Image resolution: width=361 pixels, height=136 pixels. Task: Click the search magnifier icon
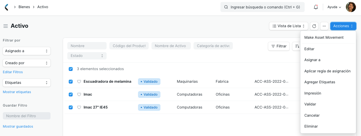click(226, 7)
